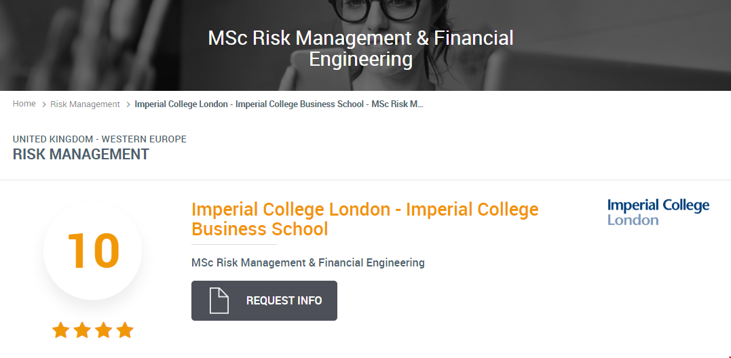The height and width of the screenshot is (358, 731).
Task: Click the first orange rating star
Action: coord(61,330)
